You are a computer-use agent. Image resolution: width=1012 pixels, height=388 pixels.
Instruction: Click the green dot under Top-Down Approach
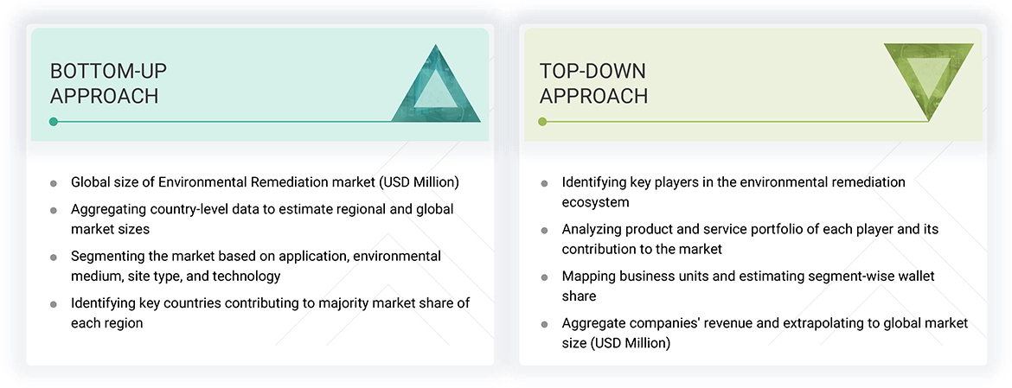coord(542,122)
